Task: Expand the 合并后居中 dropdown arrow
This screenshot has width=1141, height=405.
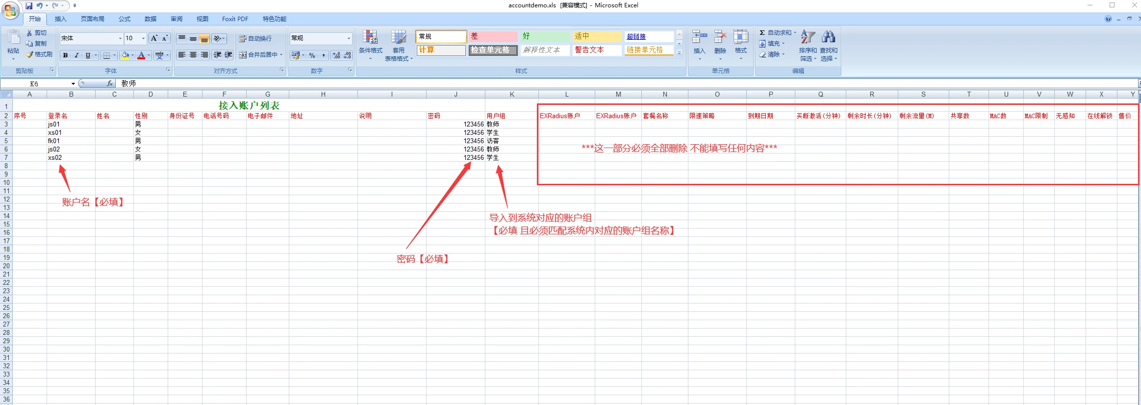Action: 281,55
